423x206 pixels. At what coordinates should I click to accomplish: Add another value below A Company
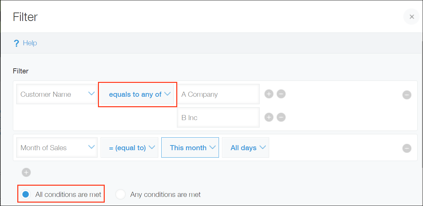click(269, 94)
